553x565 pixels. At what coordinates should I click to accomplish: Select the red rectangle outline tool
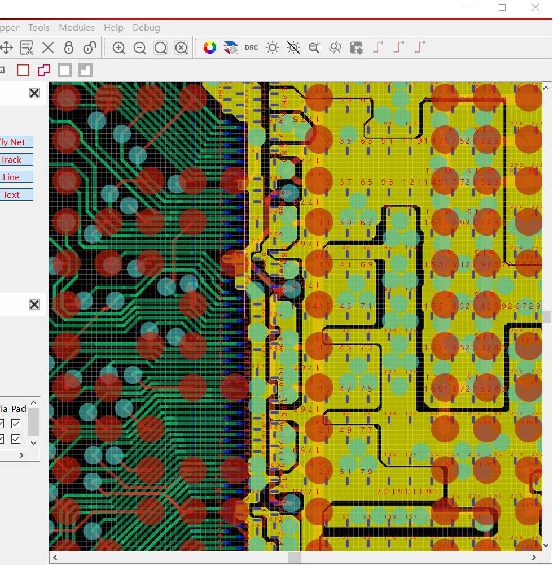pyautogui.click(x=23, y=70)
